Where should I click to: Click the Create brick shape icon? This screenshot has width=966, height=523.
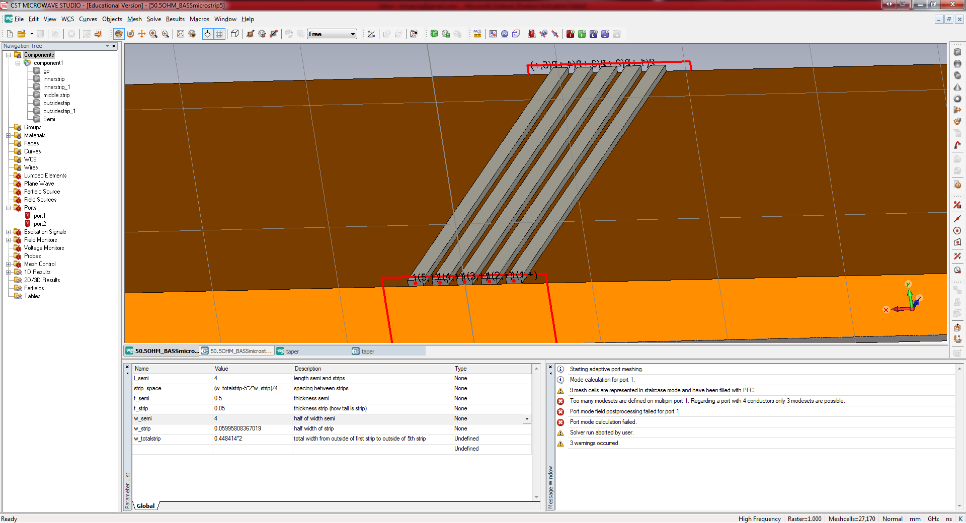(x=957, y=52)
